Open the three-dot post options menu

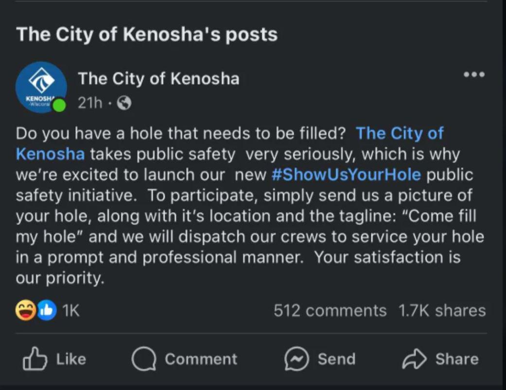pyautogui.click(x=474, y=75)
